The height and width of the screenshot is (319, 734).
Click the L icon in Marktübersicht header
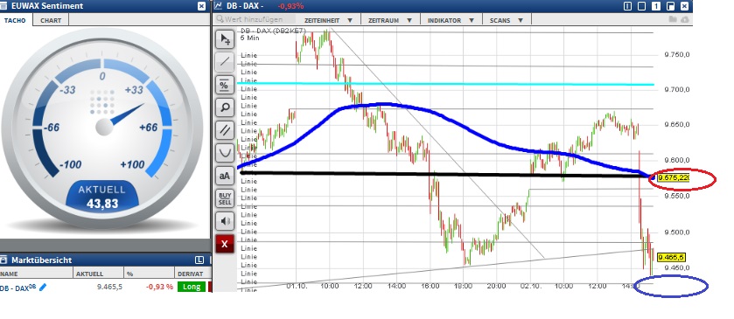click(x=200, y=260)
